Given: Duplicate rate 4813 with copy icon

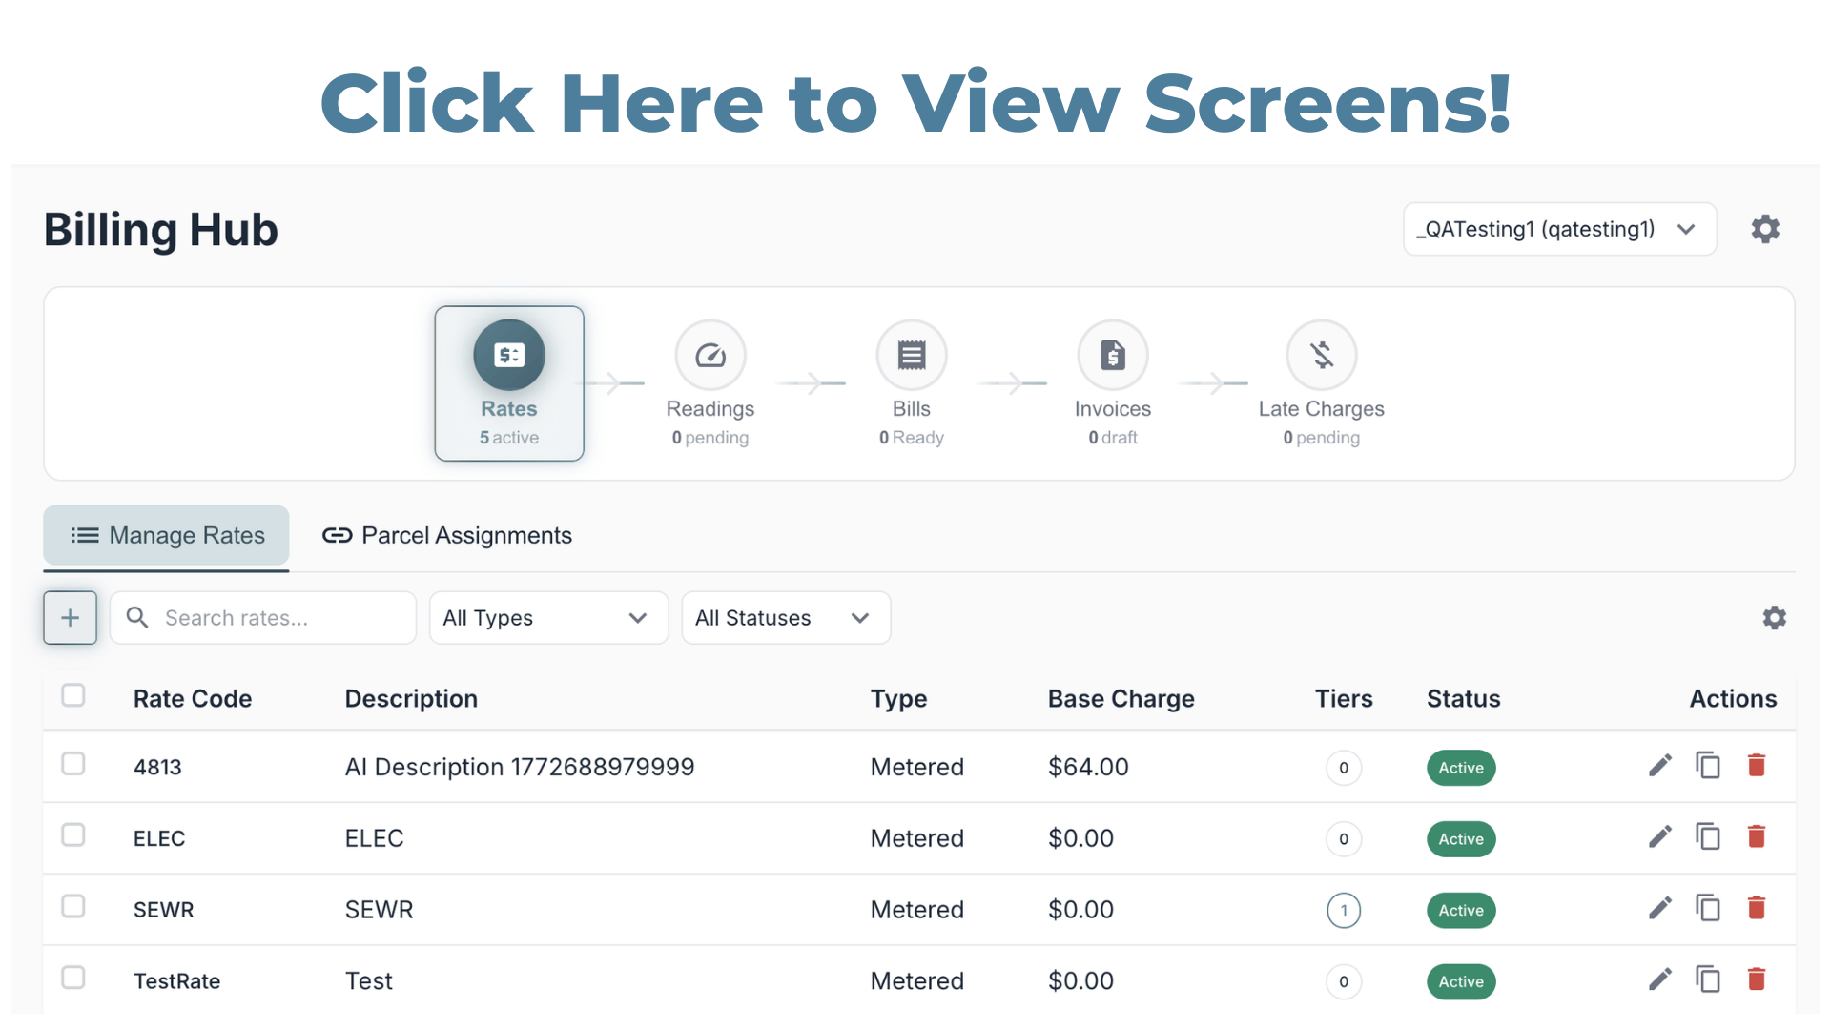Looking at the screenshot, I should click(x=1708, y=766).
